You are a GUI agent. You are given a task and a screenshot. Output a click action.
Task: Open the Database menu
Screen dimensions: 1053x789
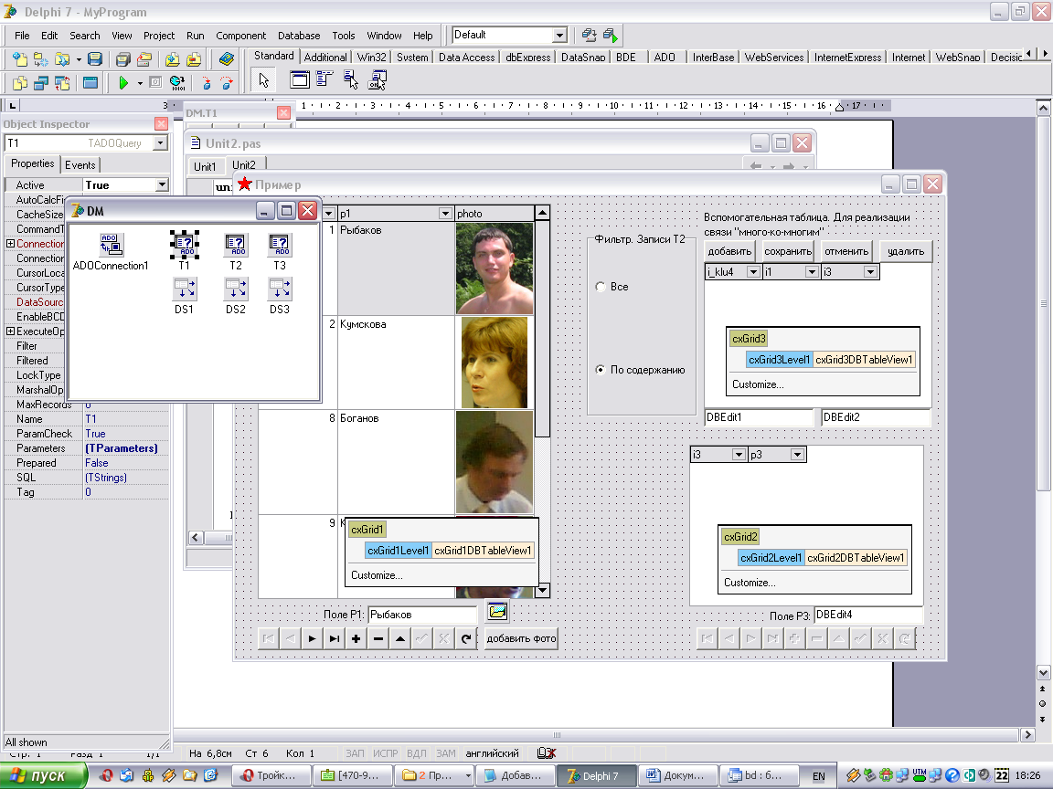point(299,36)
